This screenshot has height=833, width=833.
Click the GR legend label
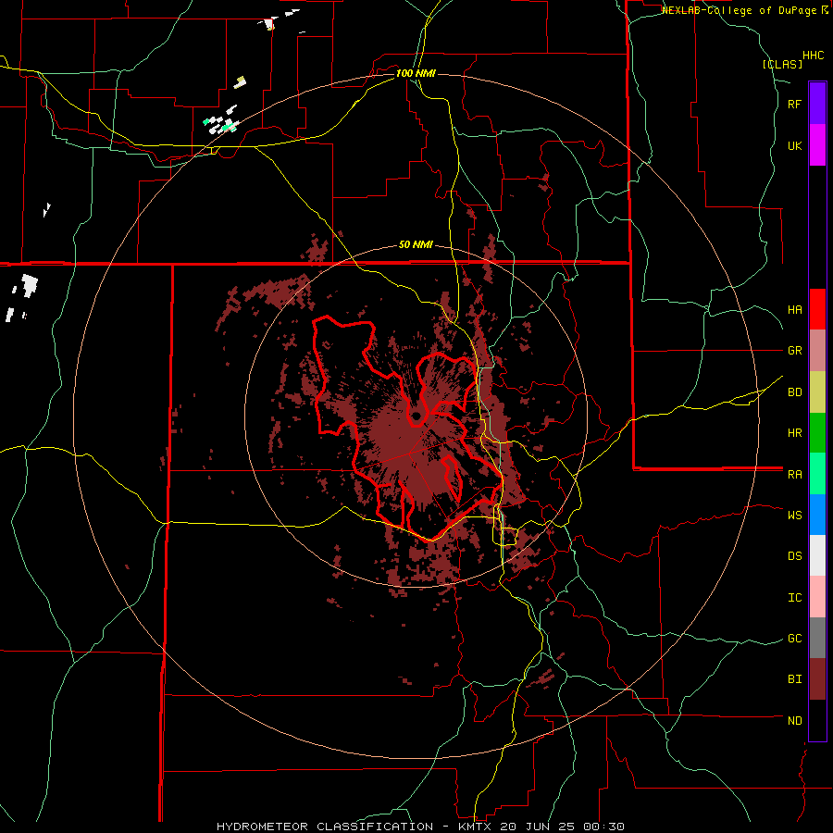(795, 351)
